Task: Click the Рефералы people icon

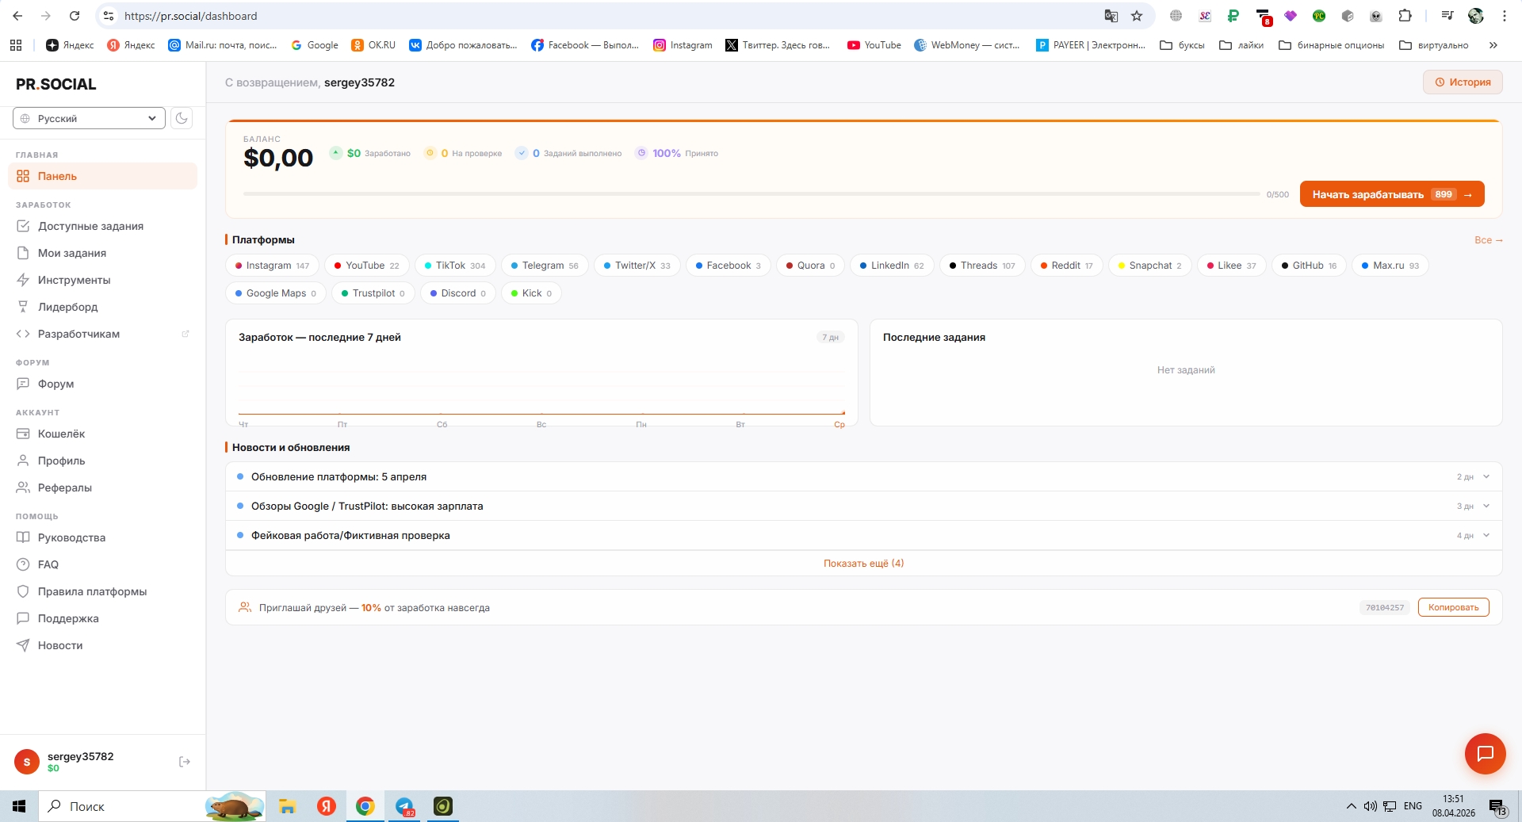Action: [x=23, y=487]
